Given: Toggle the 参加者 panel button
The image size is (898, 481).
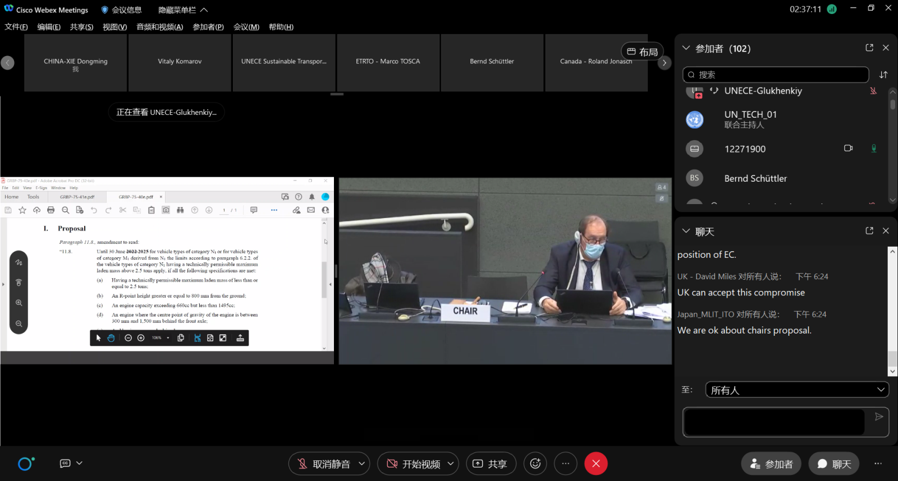Looking at the screenshot, I should (771, 464).
